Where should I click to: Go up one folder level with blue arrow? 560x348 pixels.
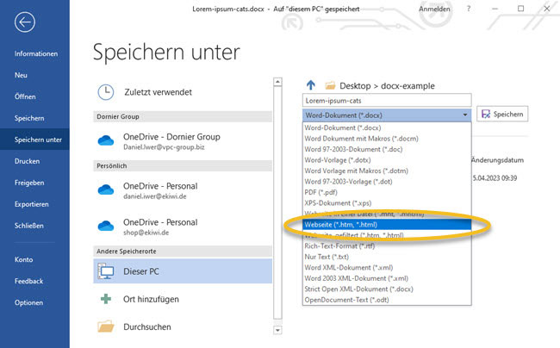pos(311,85)
